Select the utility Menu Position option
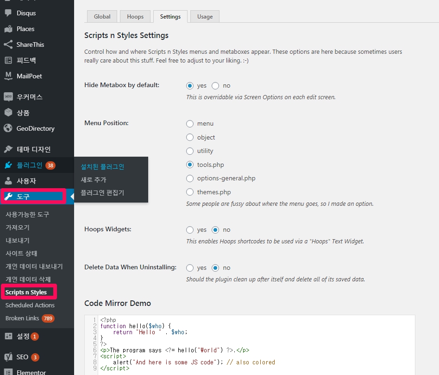 (190, 151)
